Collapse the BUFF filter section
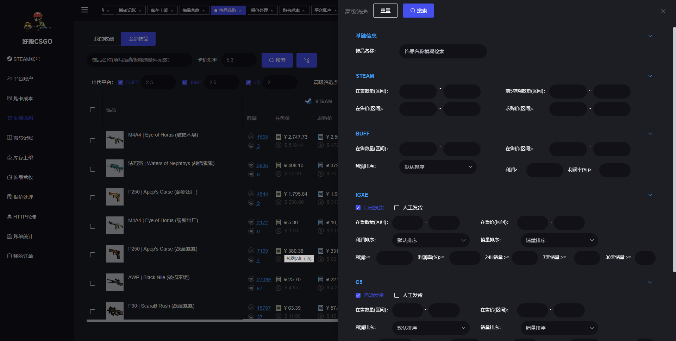The image size is (676, 341). pos(650,134)
